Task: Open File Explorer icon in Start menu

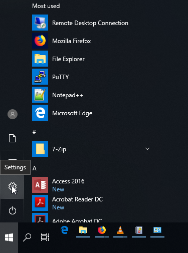Action: coord(40,59)
